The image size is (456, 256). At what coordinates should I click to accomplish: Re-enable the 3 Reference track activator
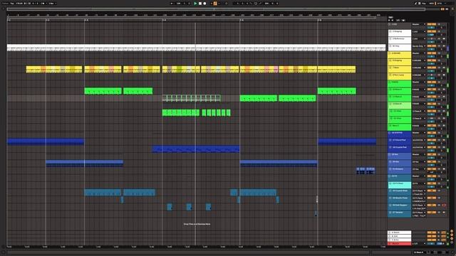[432, 39]
